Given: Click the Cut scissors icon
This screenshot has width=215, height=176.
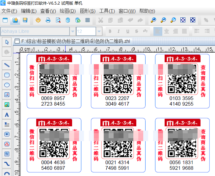Looking at the screenshot, I should tap(101, 20).
